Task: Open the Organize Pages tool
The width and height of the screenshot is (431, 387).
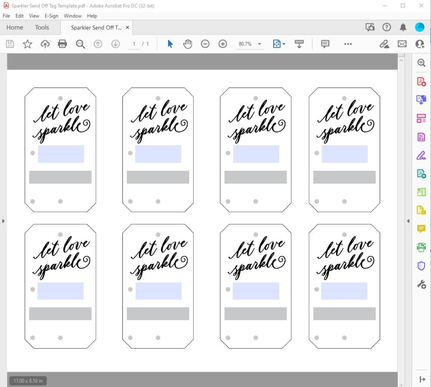Action: click(421, 118)
